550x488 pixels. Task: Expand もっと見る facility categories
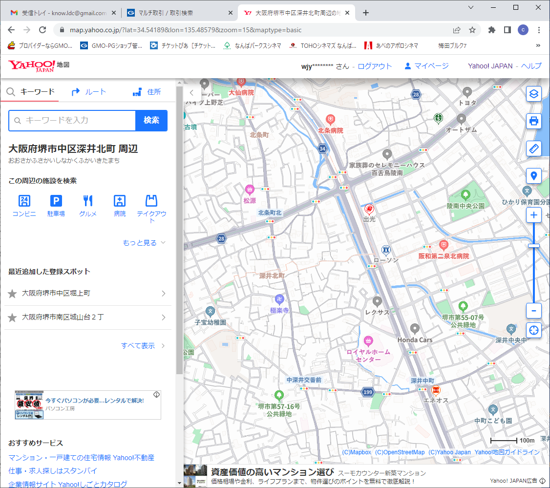coord(144,243)
